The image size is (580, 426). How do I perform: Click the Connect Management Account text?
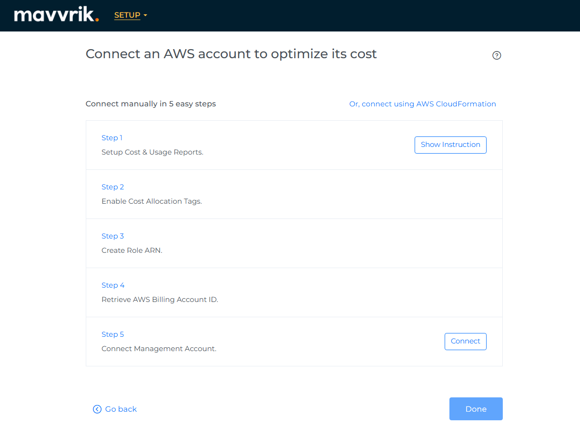159,349
